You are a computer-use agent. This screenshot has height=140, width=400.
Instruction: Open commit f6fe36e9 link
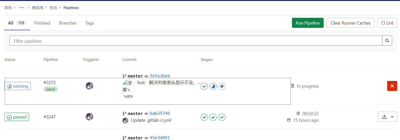160,76
